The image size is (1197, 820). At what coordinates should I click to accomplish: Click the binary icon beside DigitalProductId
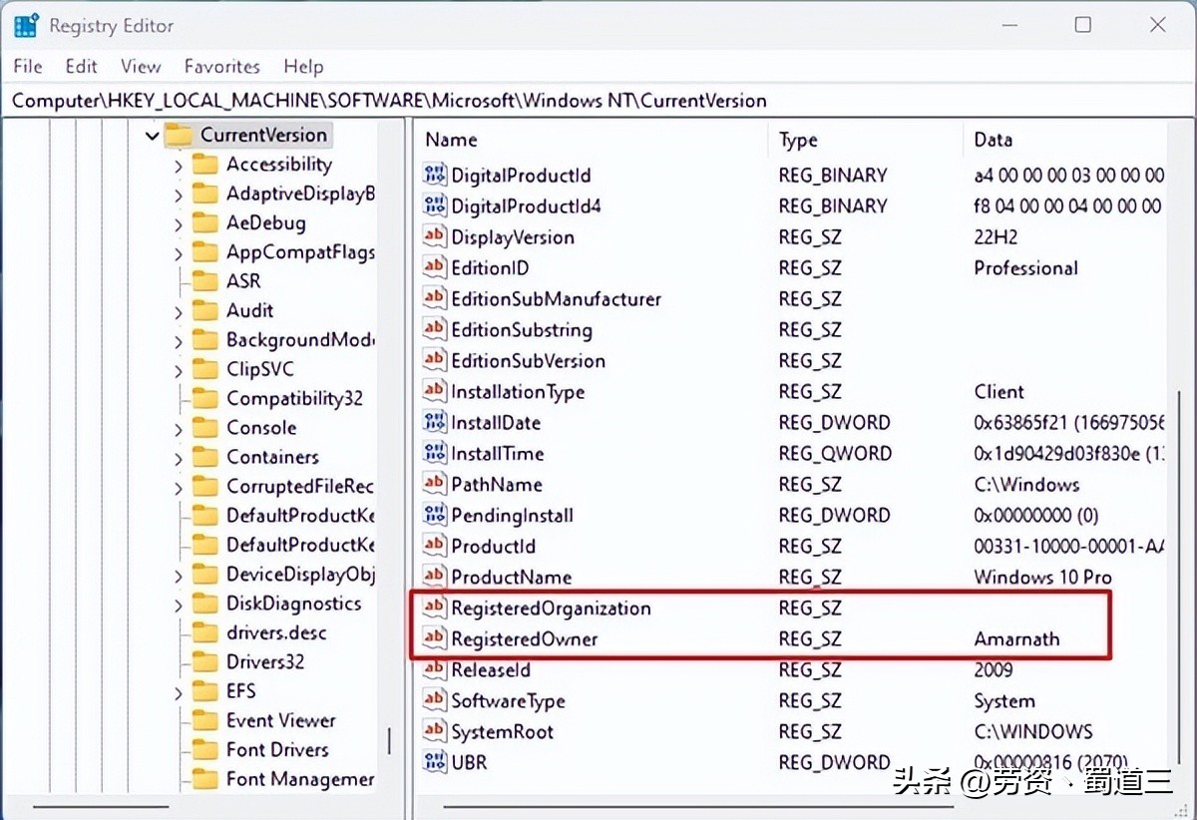434,175
